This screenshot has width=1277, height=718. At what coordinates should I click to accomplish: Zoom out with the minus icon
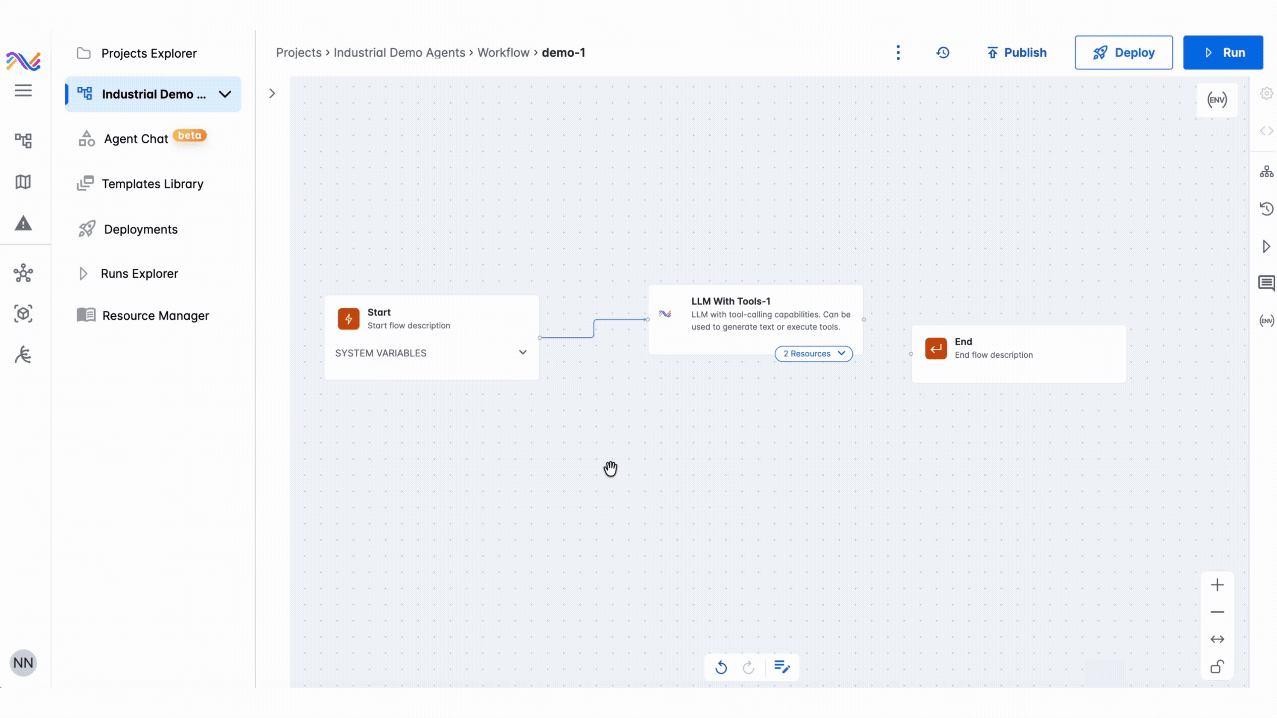1217,612
